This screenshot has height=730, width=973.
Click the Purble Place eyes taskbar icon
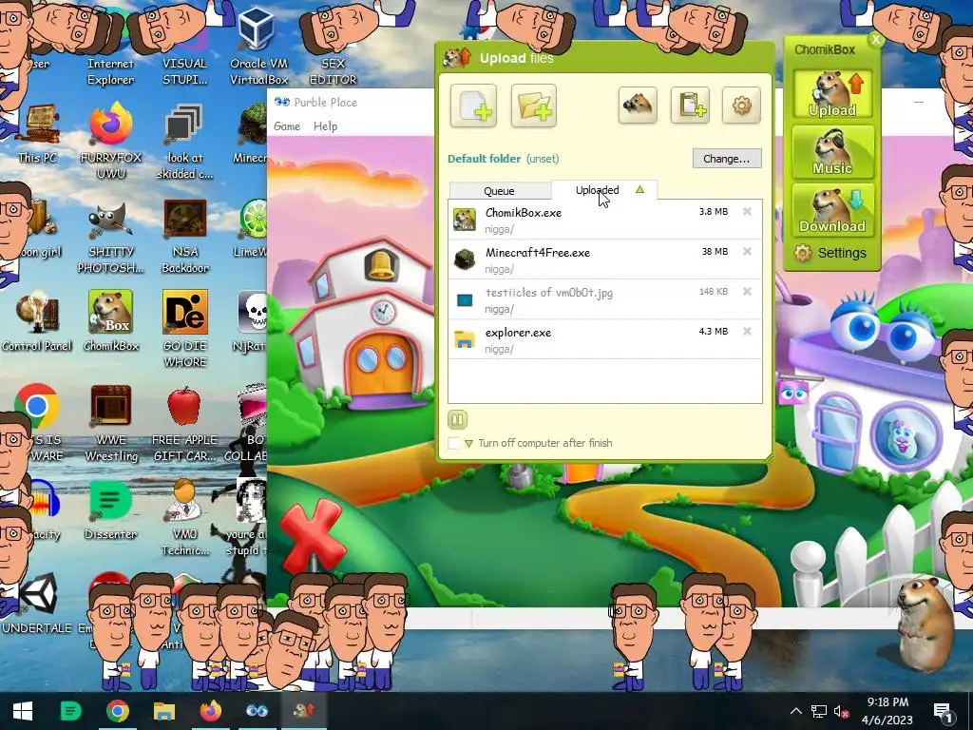[257, 711]
